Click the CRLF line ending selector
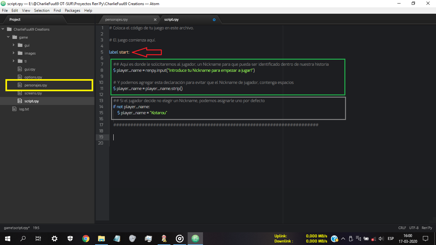The width and height of the screenshot is (436, 245). [x=402, y=228]
